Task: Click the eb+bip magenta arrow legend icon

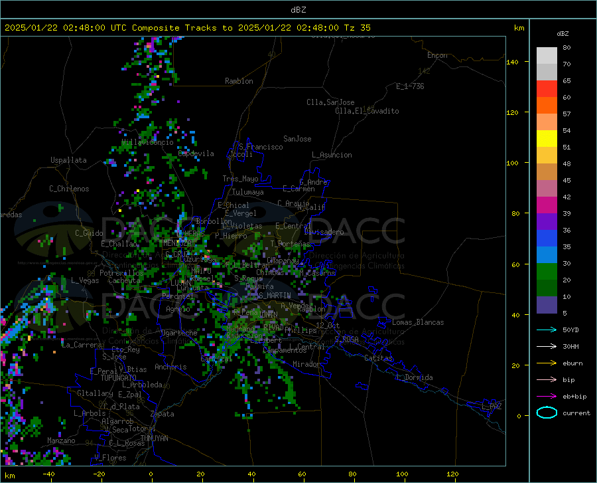Action: (547, 397)
